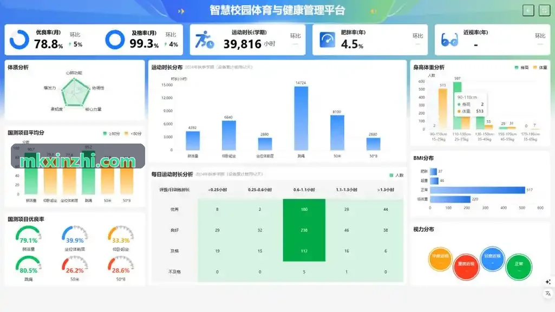The image size is (555, 312).
Task: Click the 视力分布 panel heading
Action: pyautogui.click(x=423, y=230)
